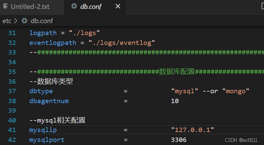Viewport: 264px width, 145px height.
Task: Close the db.conf tab
Action: tap(118, 6)
